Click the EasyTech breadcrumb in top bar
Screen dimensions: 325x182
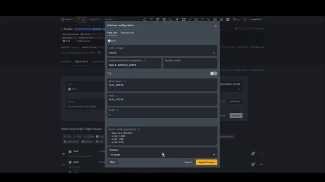[95, 19]
